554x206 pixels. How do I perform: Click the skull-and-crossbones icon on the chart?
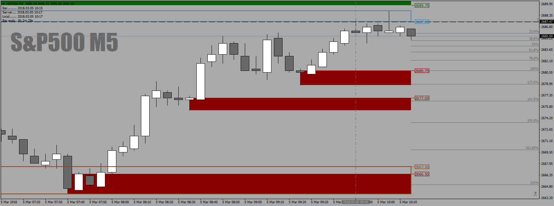[x=536, y=194]
